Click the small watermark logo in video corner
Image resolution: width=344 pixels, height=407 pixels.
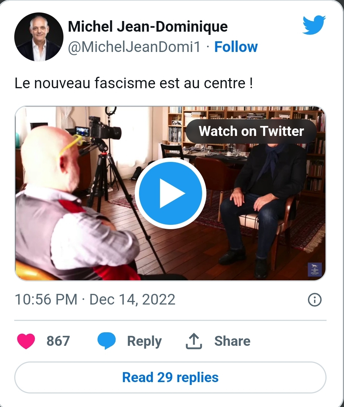click(315, 269)
